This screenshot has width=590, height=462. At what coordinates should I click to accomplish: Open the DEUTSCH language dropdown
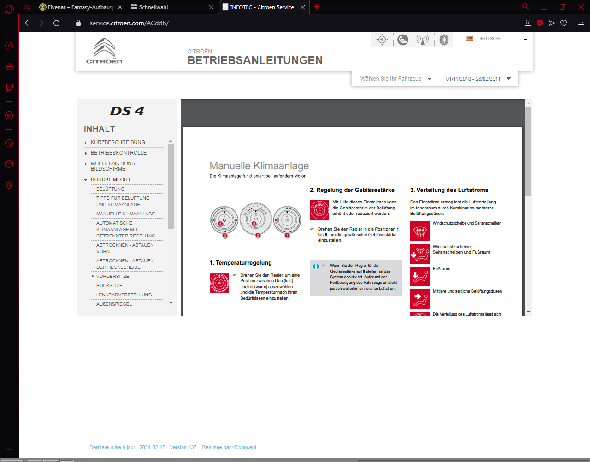point(496,39)
